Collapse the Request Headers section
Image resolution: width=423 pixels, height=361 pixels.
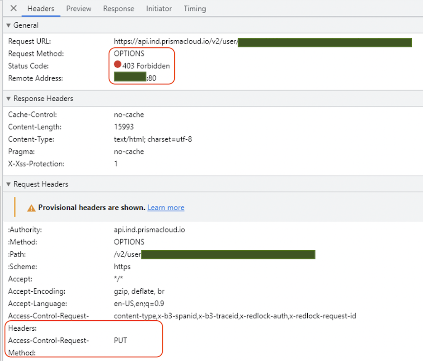point(9,184)
